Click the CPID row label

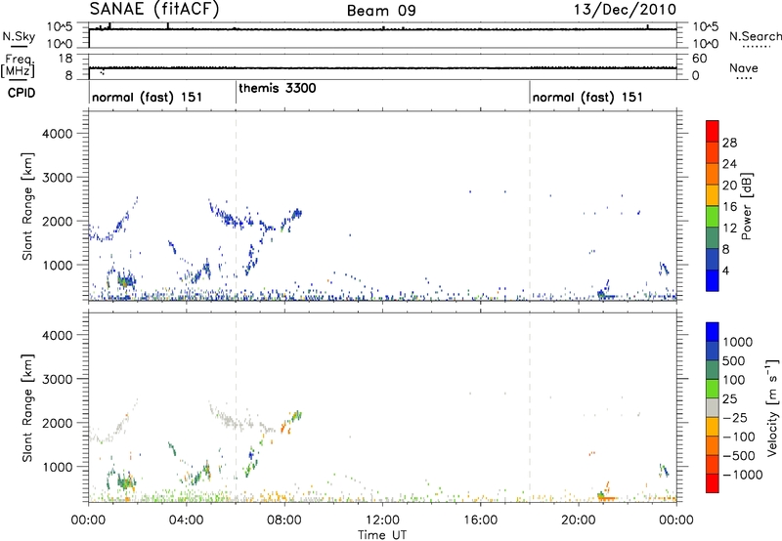pyautogui.click(x=22, y=93)
